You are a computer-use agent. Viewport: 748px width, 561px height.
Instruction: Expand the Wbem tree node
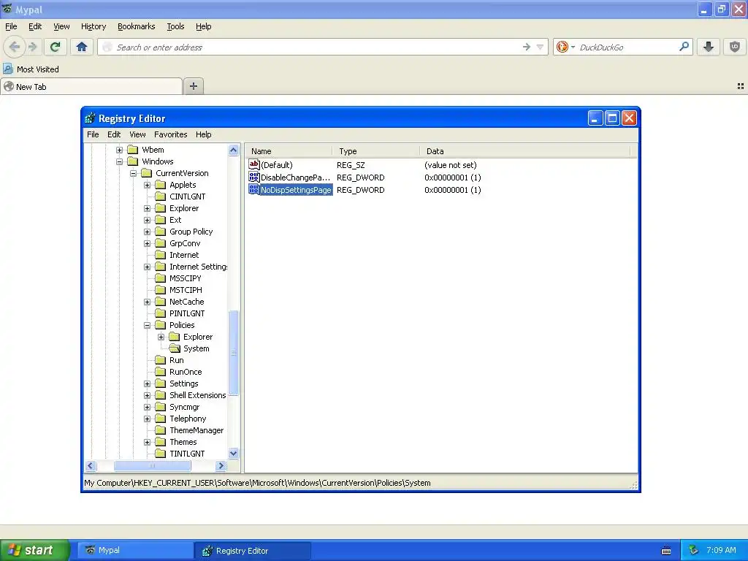click(x=119, y=150)
